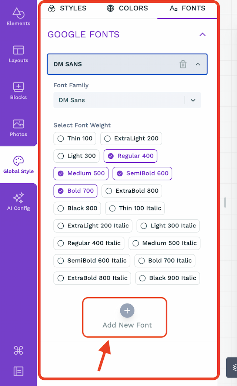Screen dimensions: 237x386
Task: Open the Blocks sidebar icon
Action: click(x=19, y=87)
